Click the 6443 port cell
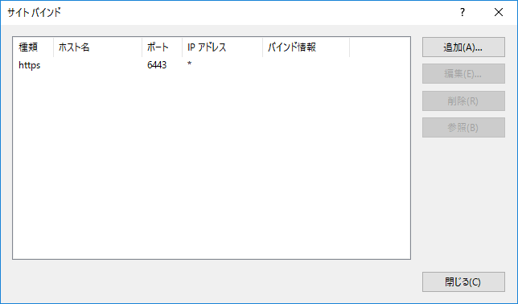The height and width of the screenshot is (304, 518). [x=157, y=65]
